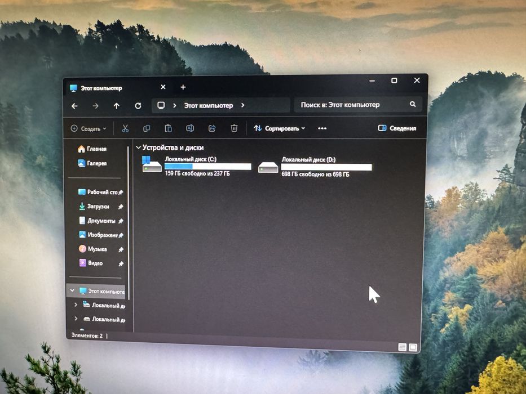Select the Локальный диск (C:) drive icon
This screenshot has height=394, width=526.
click(x=152, y=164)
